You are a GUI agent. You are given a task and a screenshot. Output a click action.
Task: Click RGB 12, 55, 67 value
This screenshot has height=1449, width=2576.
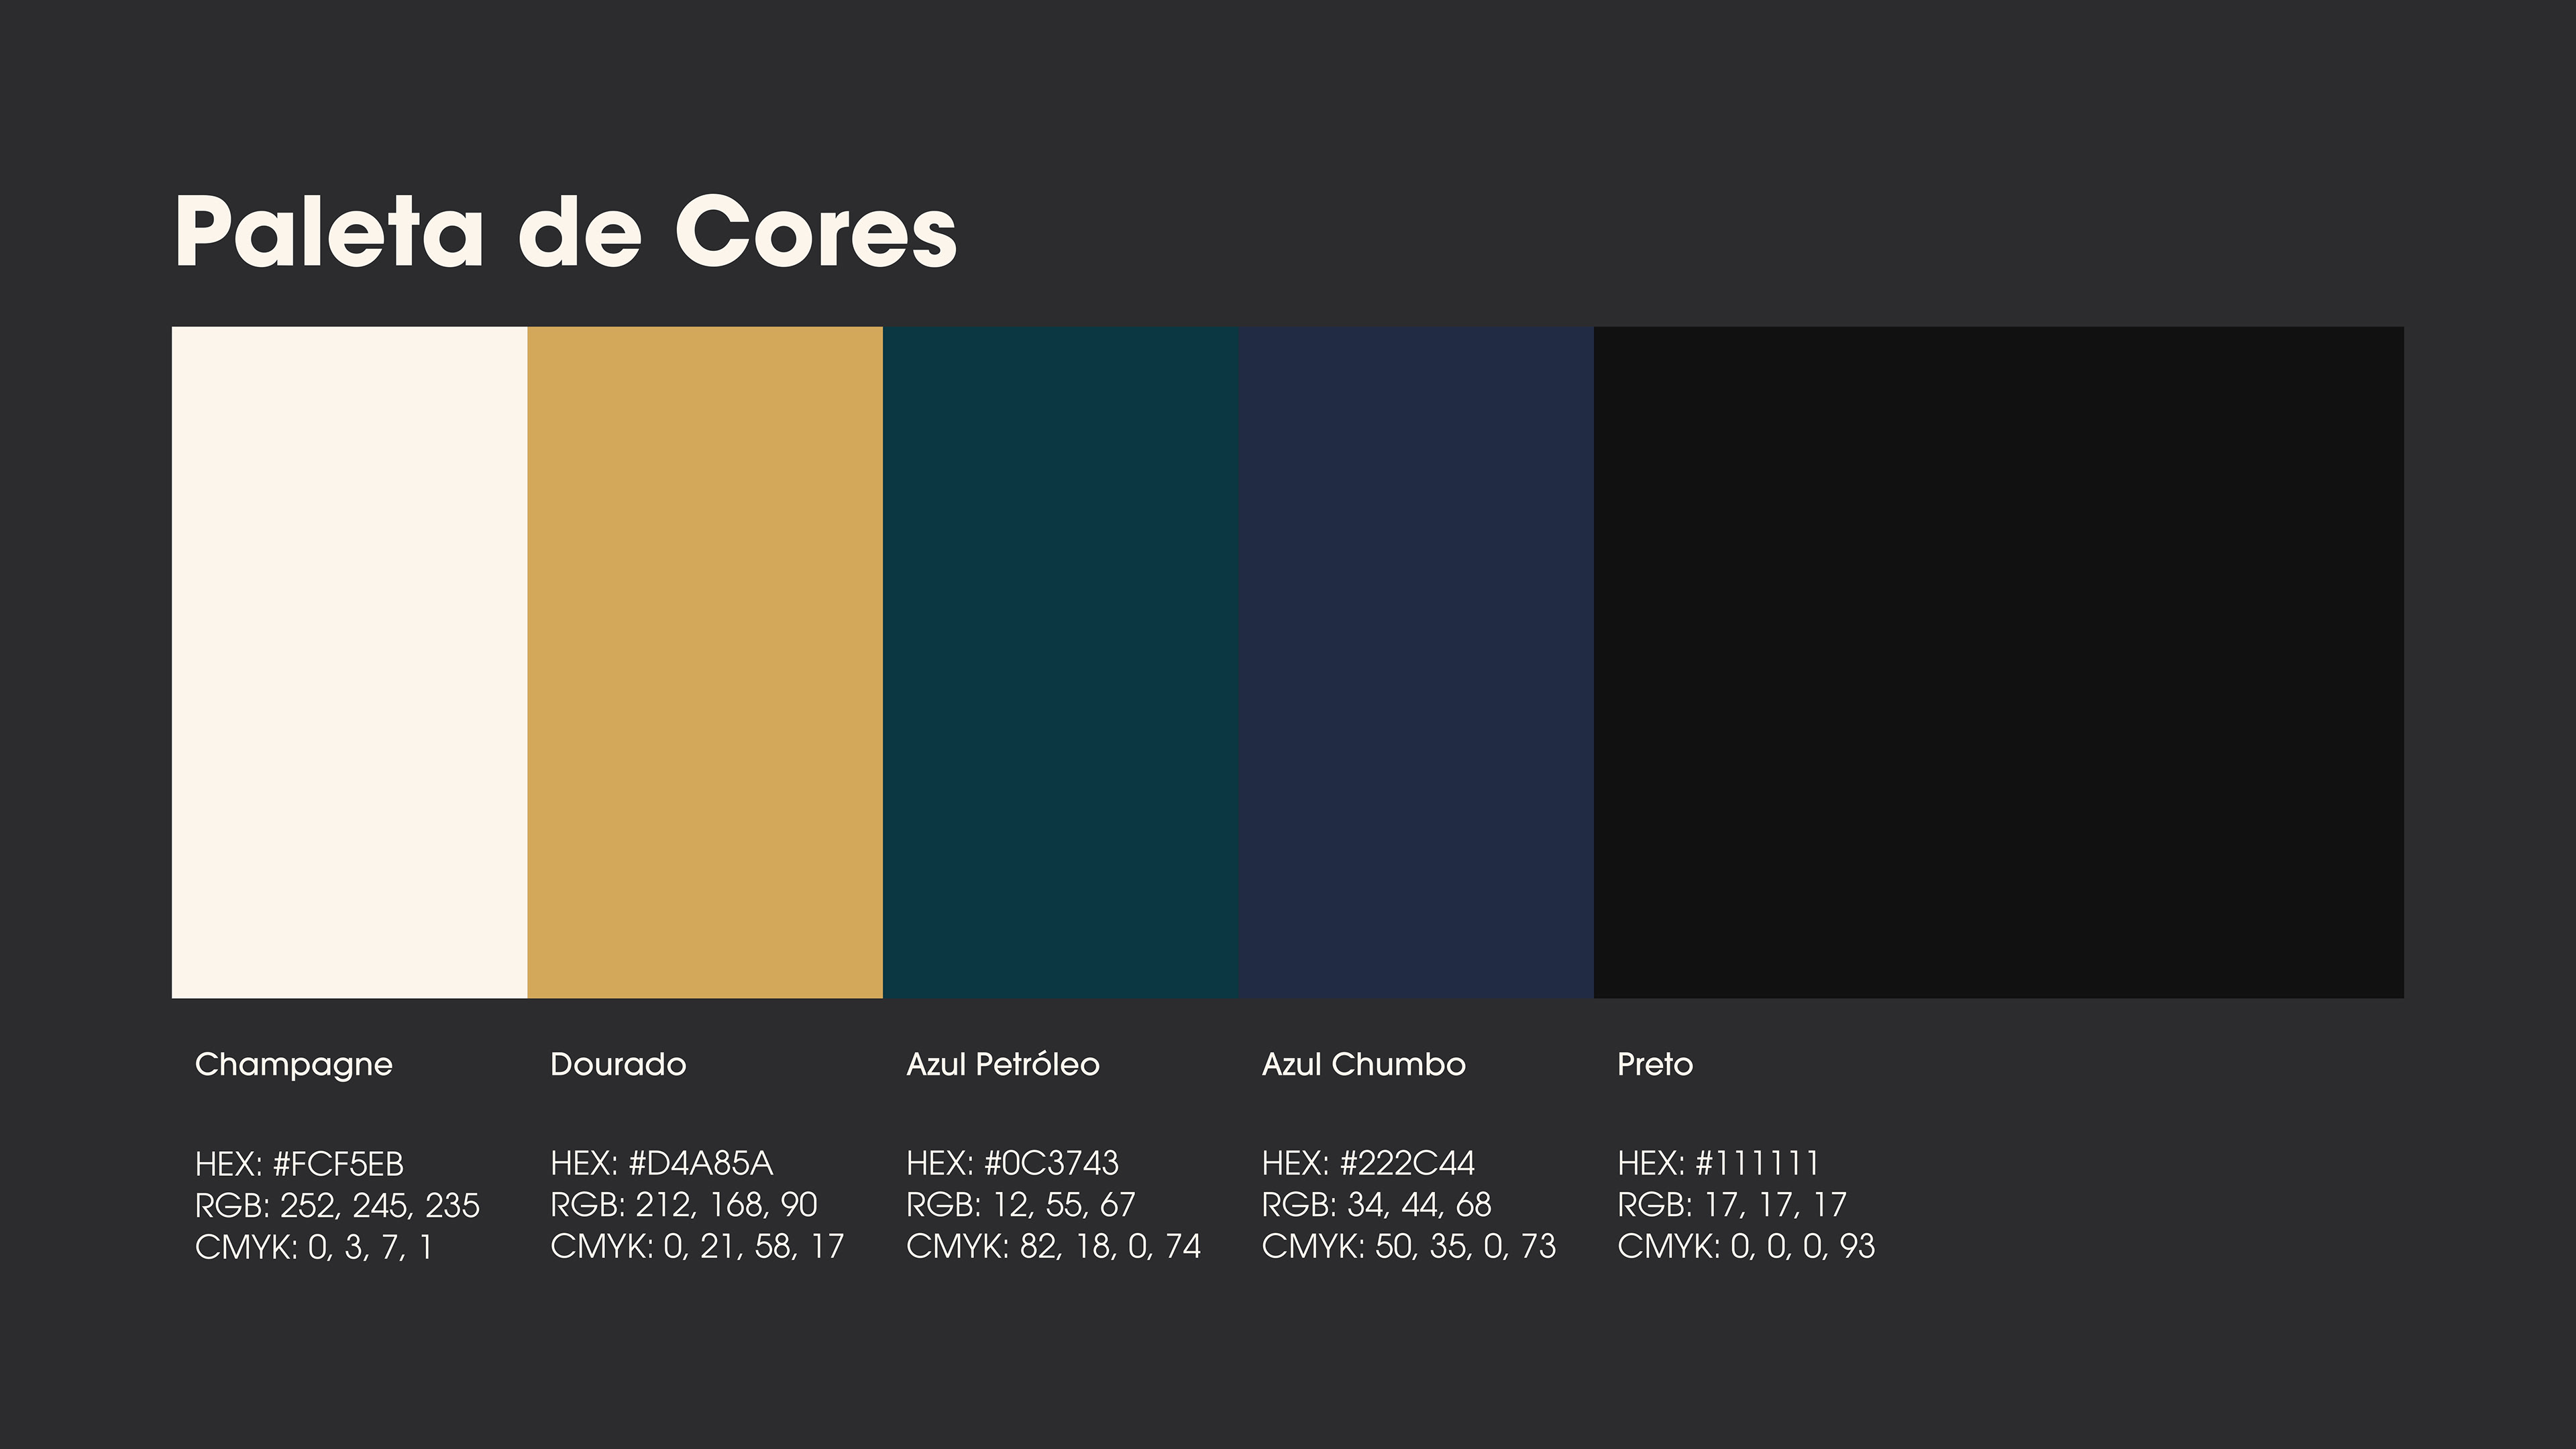[1020, 1205]
